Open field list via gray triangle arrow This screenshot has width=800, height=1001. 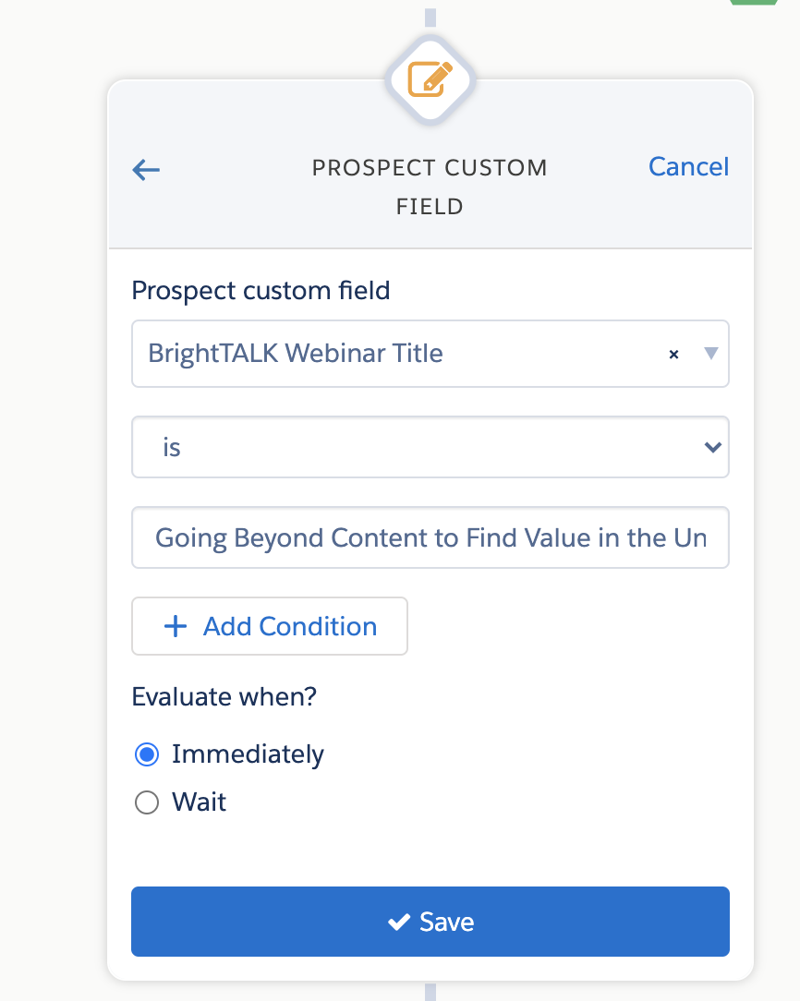point(710,353)
